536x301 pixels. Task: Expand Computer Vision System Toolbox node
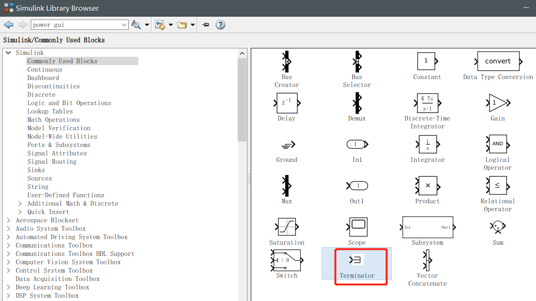[8, 262]
